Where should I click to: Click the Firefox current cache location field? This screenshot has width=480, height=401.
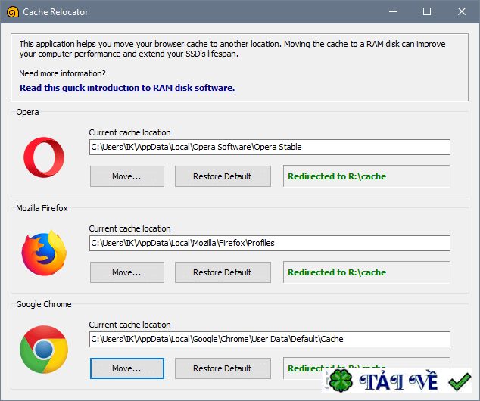(x=270, y=243)
